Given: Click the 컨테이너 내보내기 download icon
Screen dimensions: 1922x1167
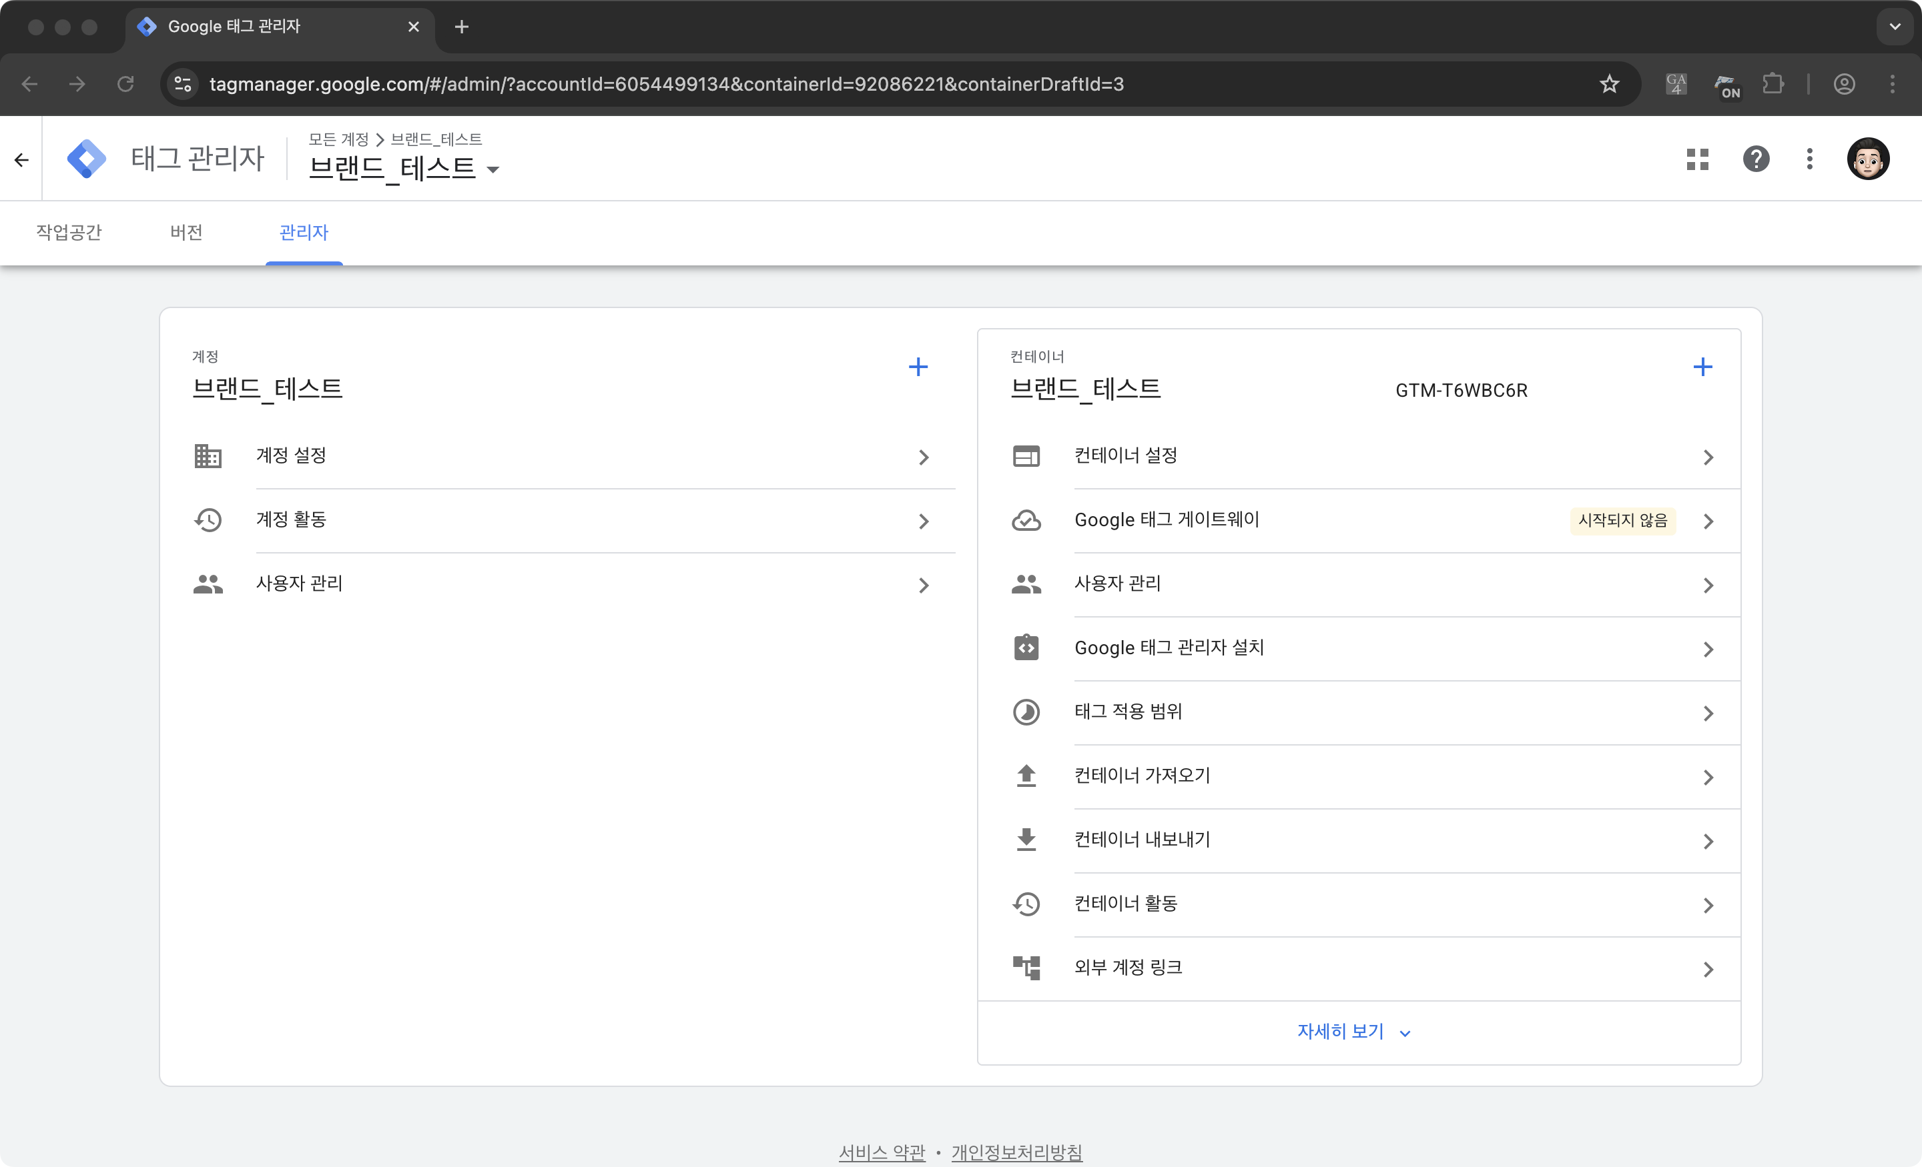Looking at the screenshot, I should pos(1026,840).
